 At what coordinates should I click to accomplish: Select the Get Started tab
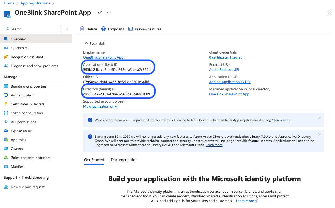tap(94, 160)
